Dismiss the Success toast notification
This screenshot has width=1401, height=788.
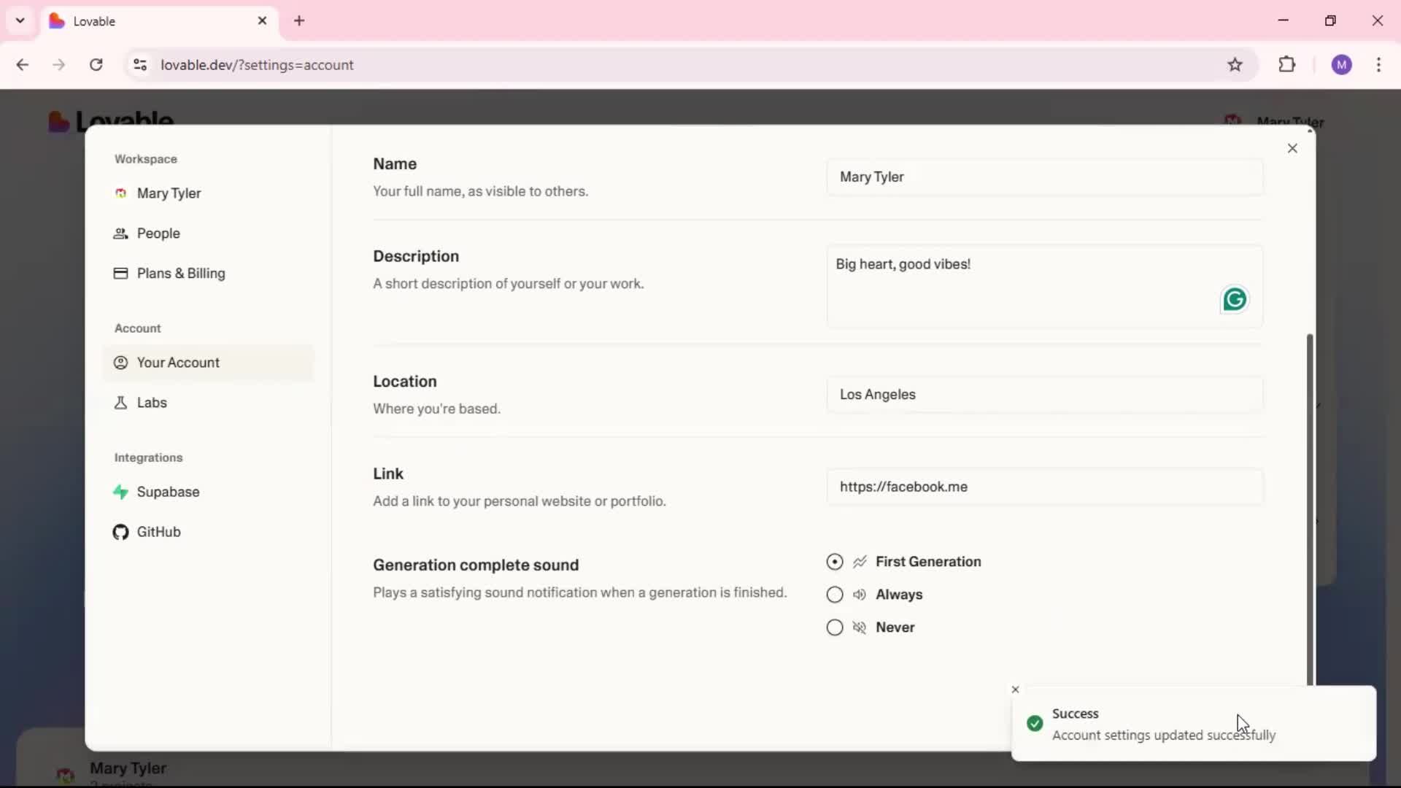click(x=1015, y=689)
